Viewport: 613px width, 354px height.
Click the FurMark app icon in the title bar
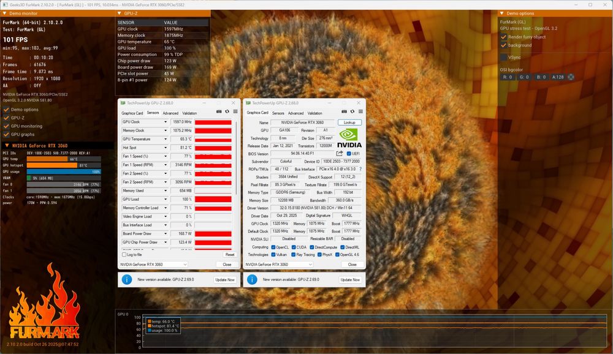click(x=5, y=5)
